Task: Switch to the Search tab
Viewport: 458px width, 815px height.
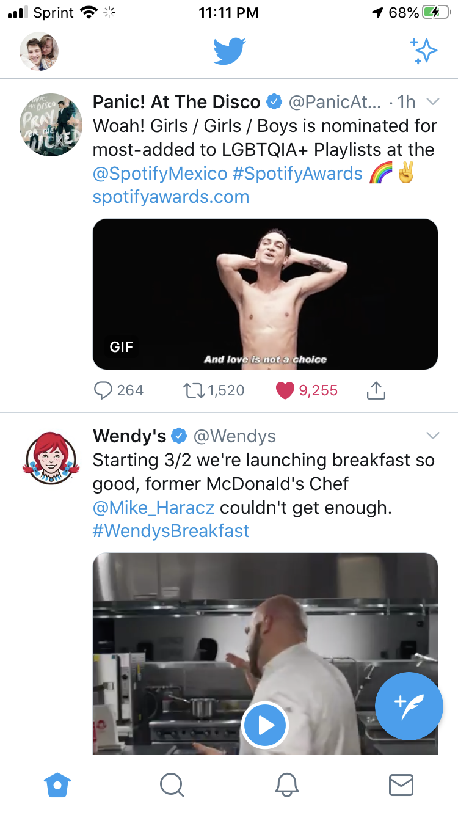Action: pos(172,784)
